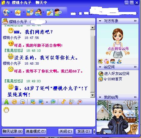Image resolution: width=141 pixels, height=138 pixels.
Task: Click 点击拥有QQ秀 link on avatar
Action: click(x=118, y=49)
